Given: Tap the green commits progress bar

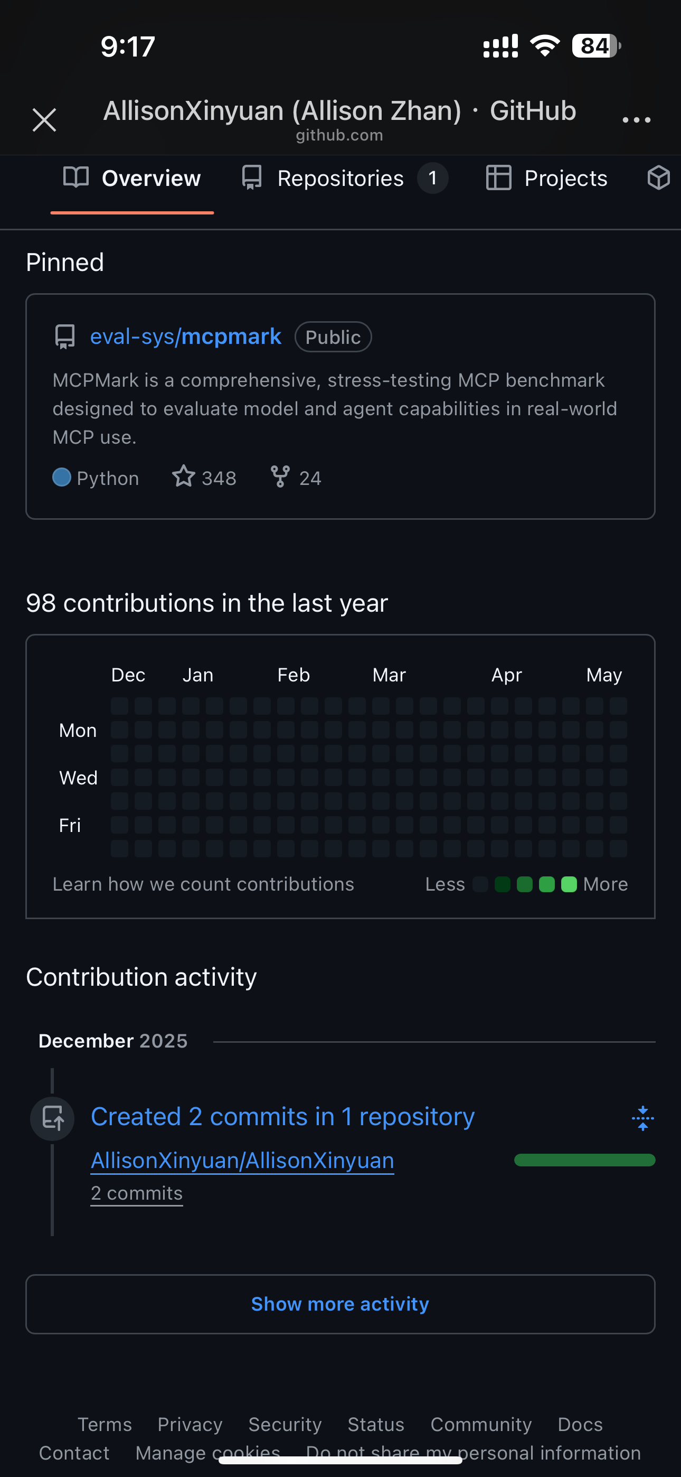Looking at the screenshot, I should tap(584, 1161).
